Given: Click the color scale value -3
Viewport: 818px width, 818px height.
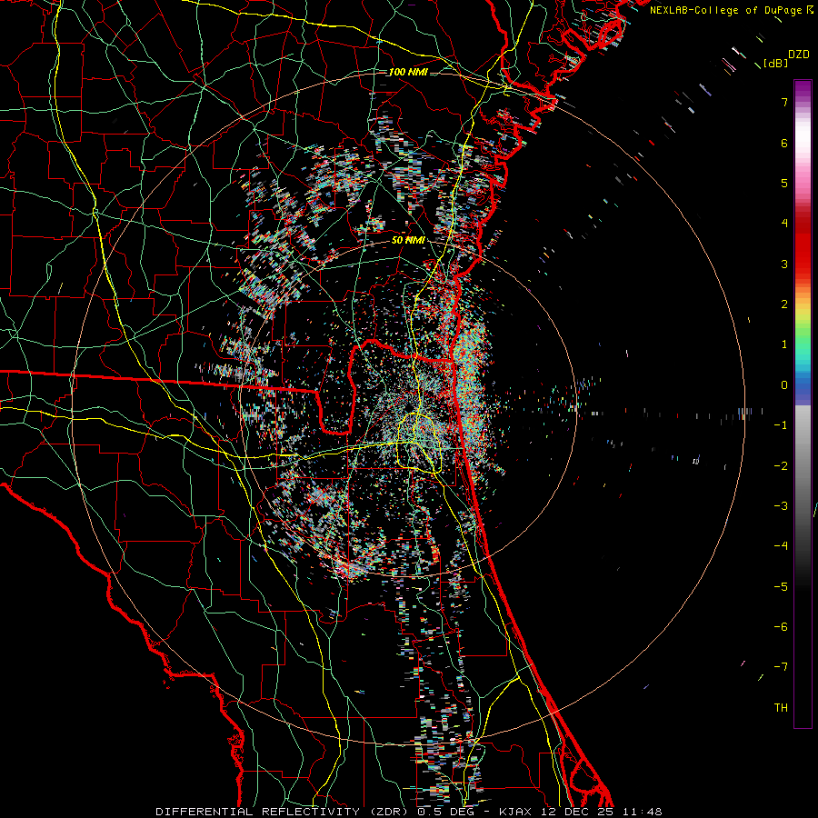Looking at the screenshot, I should click(x=781, y=506).
